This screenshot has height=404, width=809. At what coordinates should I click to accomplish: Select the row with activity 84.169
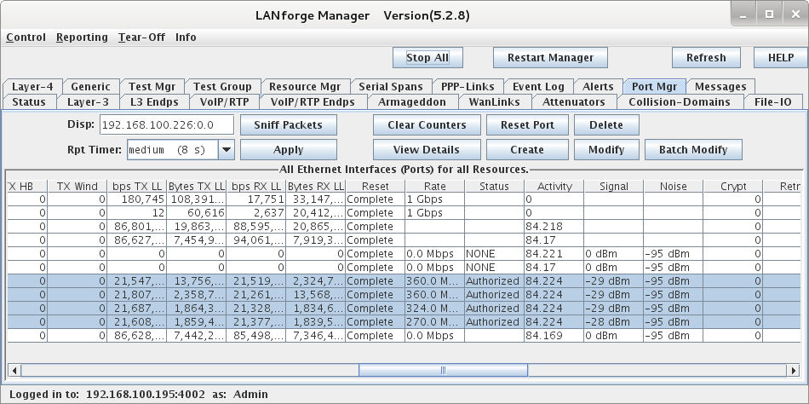click(x=404, y=335)
